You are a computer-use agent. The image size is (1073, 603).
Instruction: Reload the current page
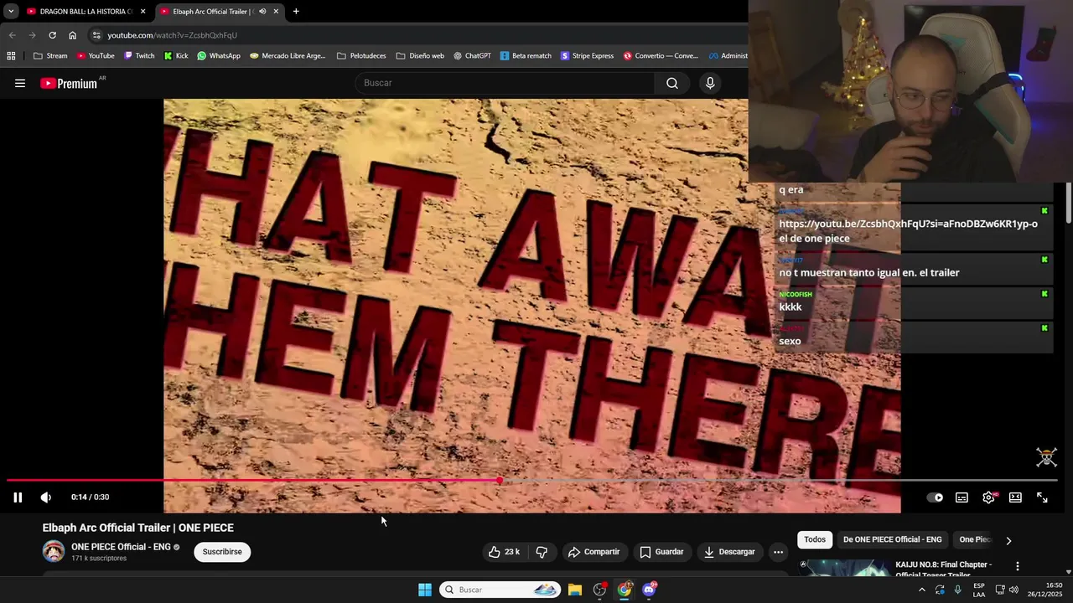pyautogui.click(x=52, y=35)
